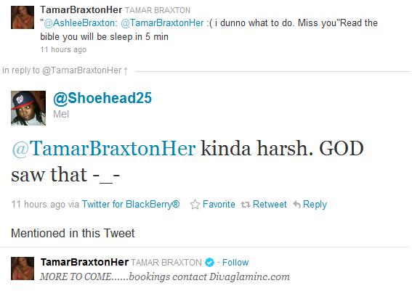Click the up arrow beside in reply to
This screenshot has height=291, width=412.
pyautogui.click(x=126, y=71)
